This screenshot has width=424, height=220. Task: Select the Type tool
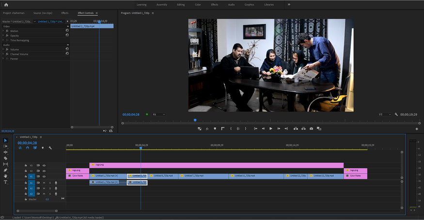[5, 182]
